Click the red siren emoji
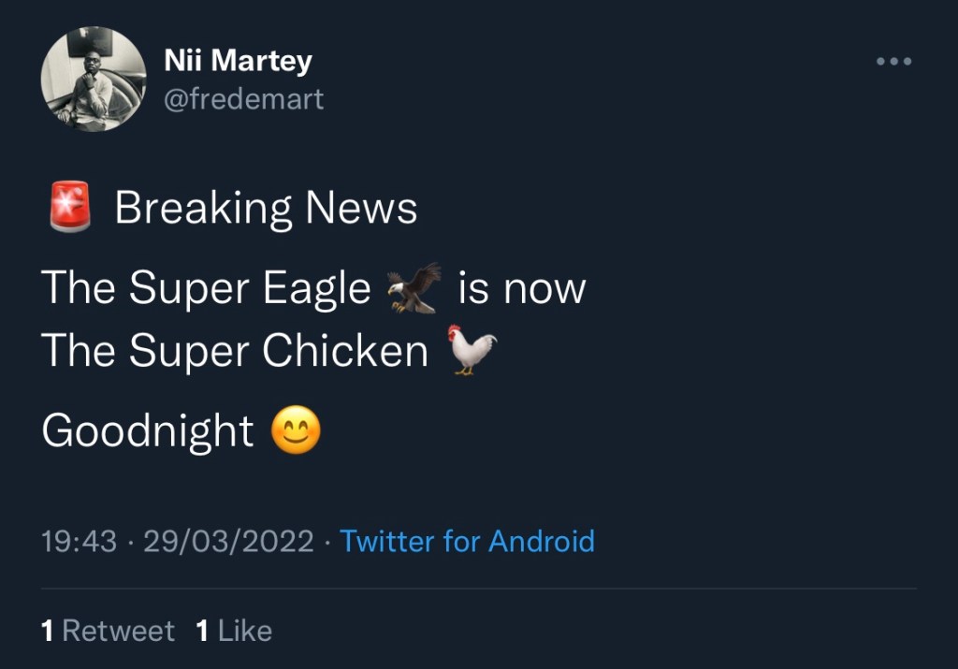 [x=69, y=207]
